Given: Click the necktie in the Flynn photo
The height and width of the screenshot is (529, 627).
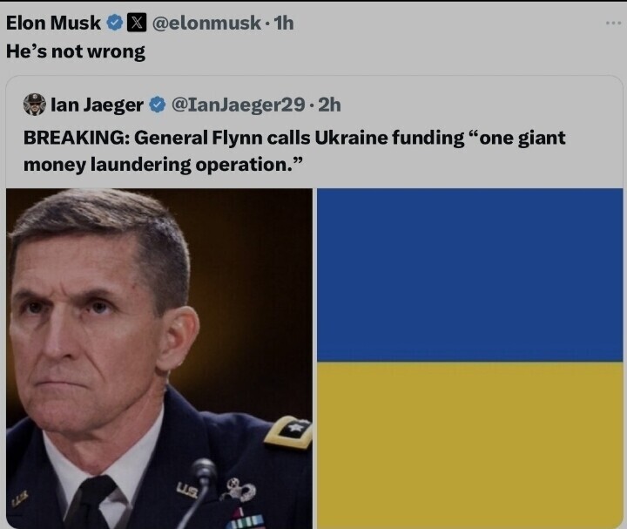Looking at the screenshot, I should pyautogui.click(x=90, y=504).
